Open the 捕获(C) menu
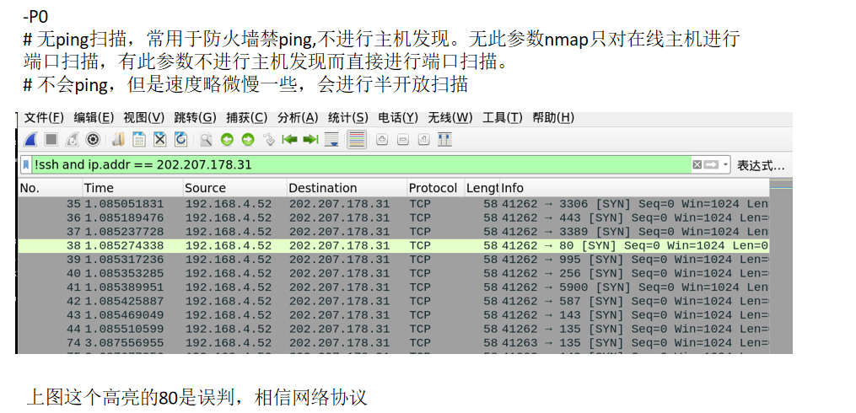This screenshot has width=856, height=413. pyautogui.click(x=247, y=118)
